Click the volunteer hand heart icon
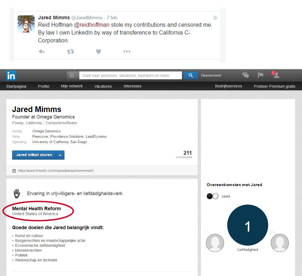Image resolution: width=302 pixels, height=276 pixels. pyautogui.click(x=17, y=193)
